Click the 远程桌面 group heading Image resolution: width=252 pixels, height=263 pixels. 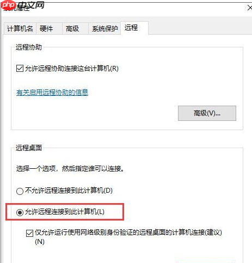click(x=29, y=148)
